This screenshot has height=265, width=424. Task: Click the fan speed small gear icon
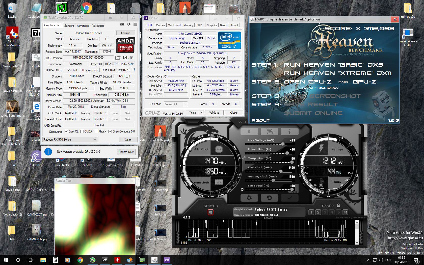coord(242,189)
